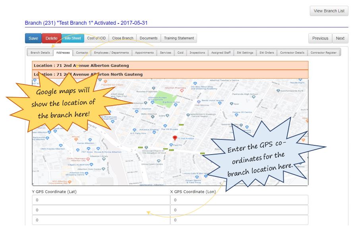Select the Clicks Pharmacy map marker
Screen dimensions: 356x235
point(88,159)
